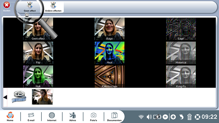The width and height of the screenshot is (219, 123).
Task: Open Documenten in the bottom bar
Action: pyautogui.click(x=115, y=117)
